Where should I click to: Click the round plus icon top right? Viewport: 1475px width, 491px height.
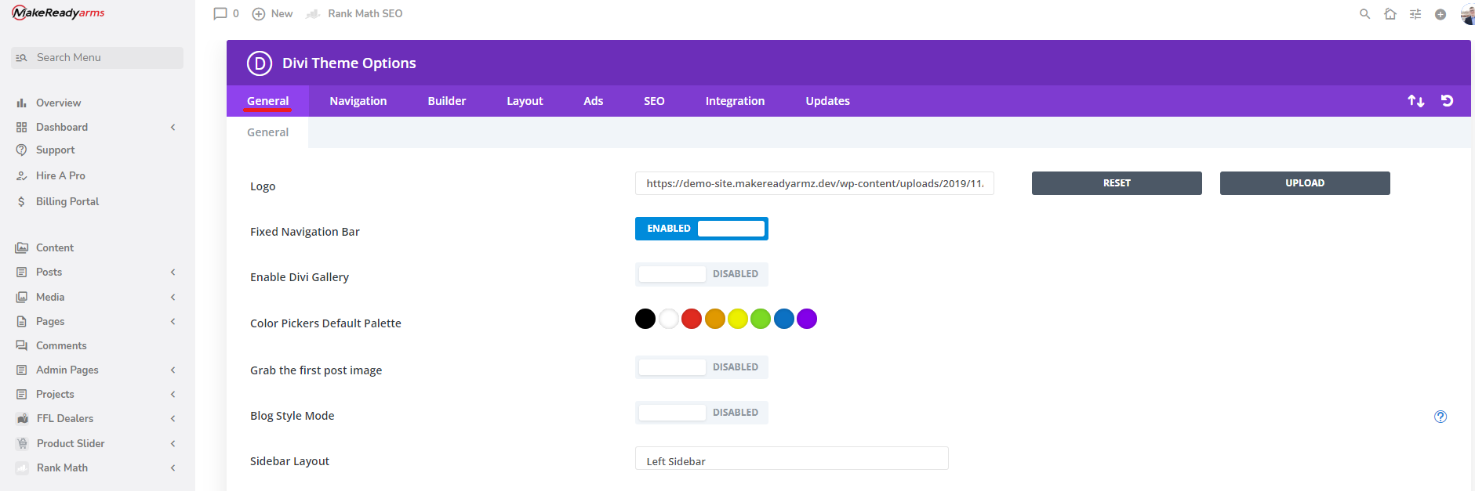[1440, 14]
